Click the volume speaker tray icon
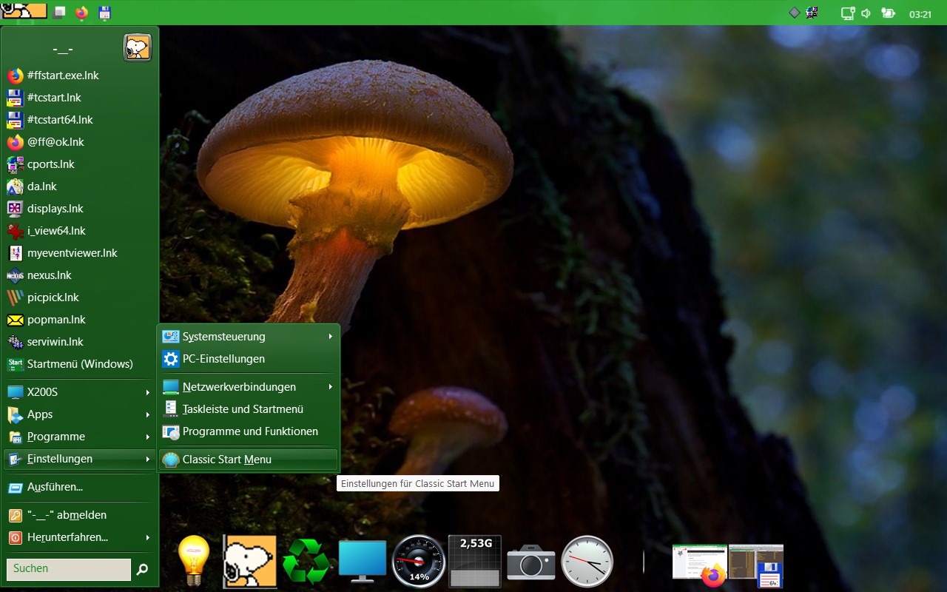Screen dimensions: 947x592 pos(866,13)
